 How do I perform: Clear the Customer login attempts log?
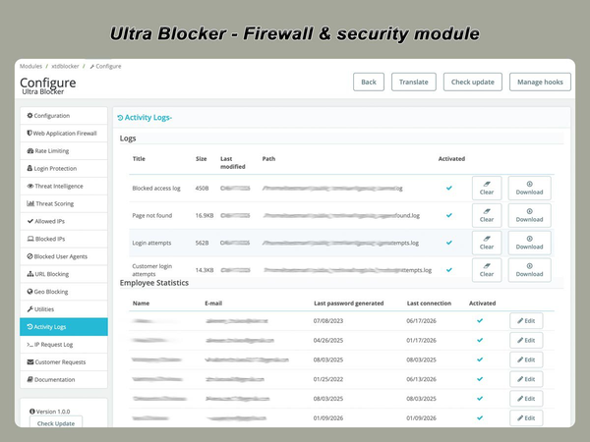coord(487,270)
